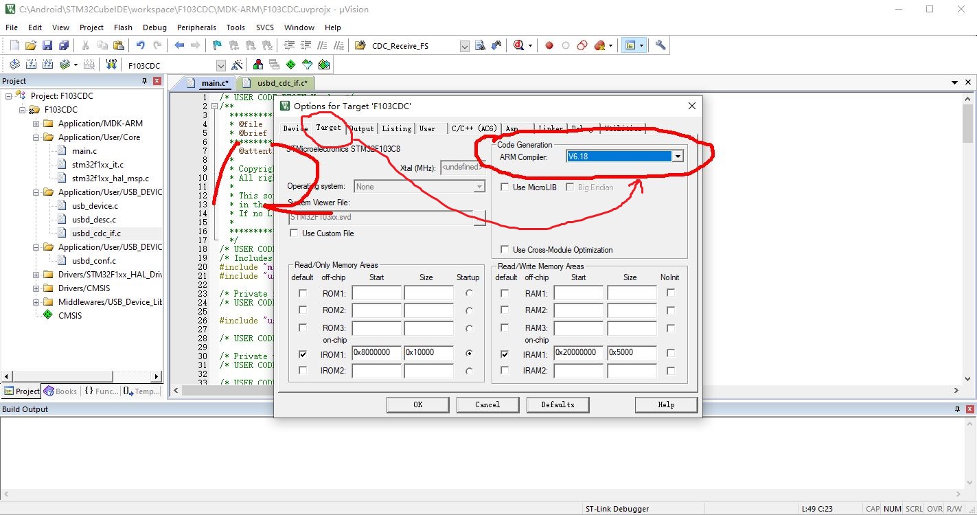Image resolution: width=977 pixels, height=515 pixels.
Task: Select main.c in the project tree
Action: 84,151
